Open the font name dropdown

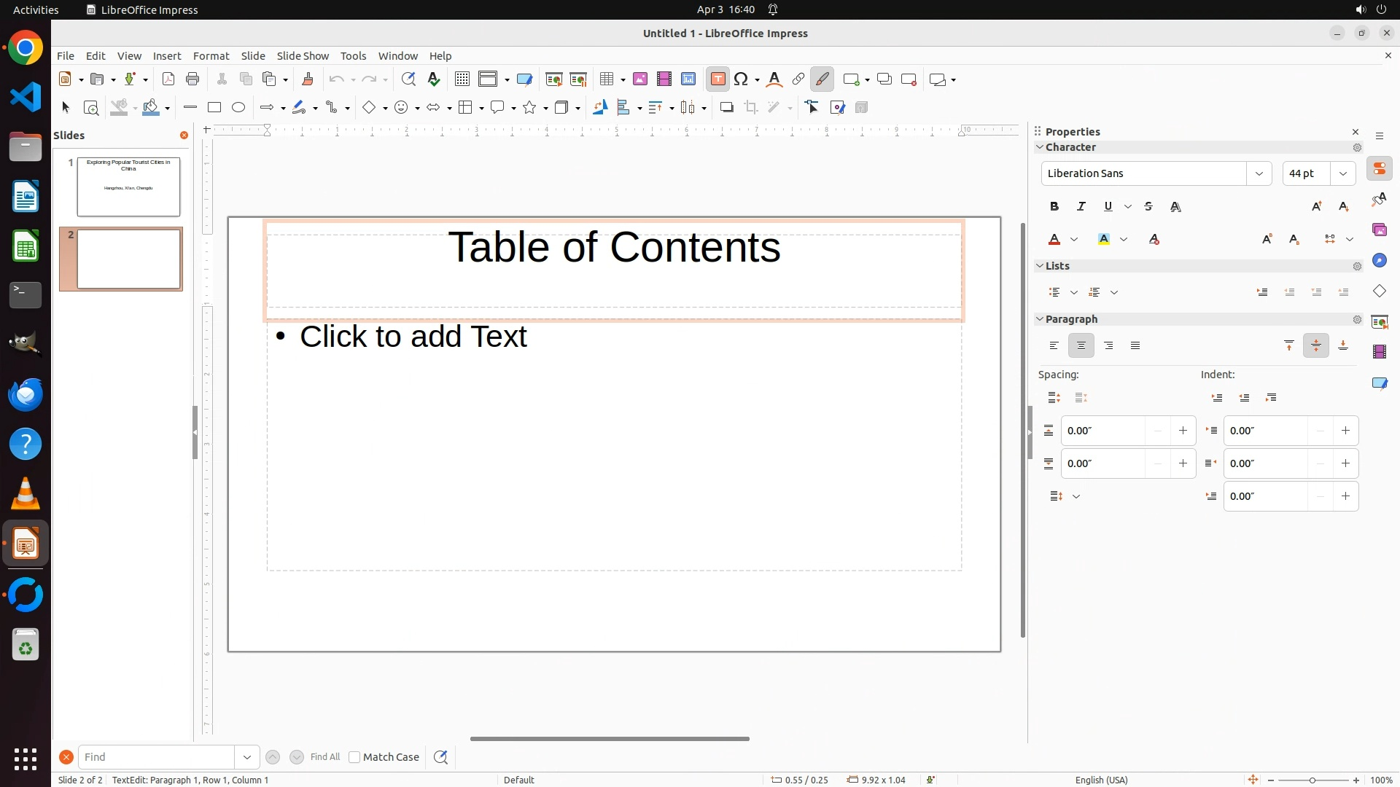pos(1259,173)
